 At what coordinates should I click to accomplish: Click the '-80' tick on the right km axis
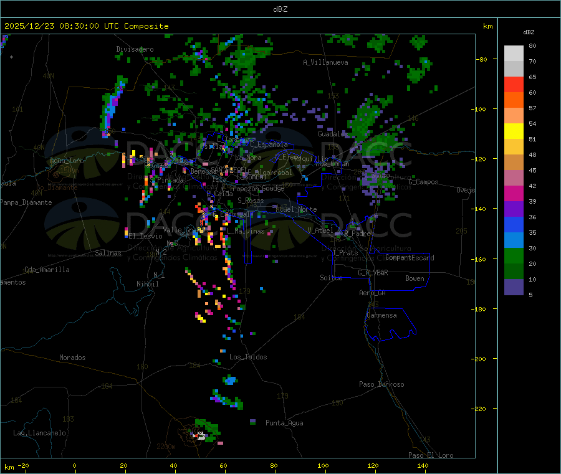pos(482,59)
